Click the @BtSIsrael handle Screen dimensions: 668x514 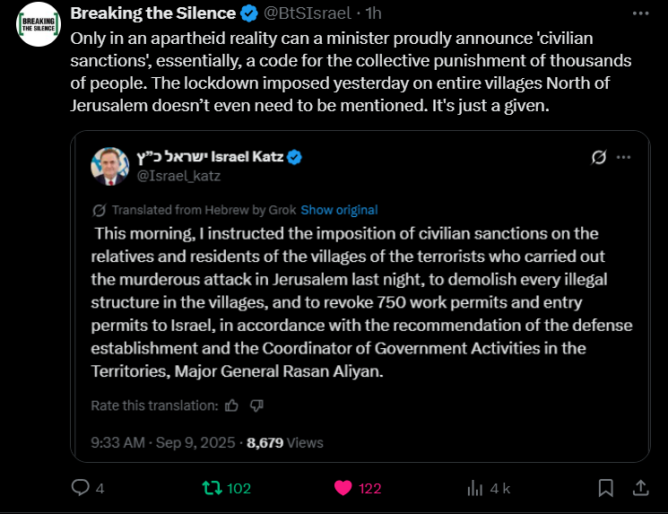(308, 13)
